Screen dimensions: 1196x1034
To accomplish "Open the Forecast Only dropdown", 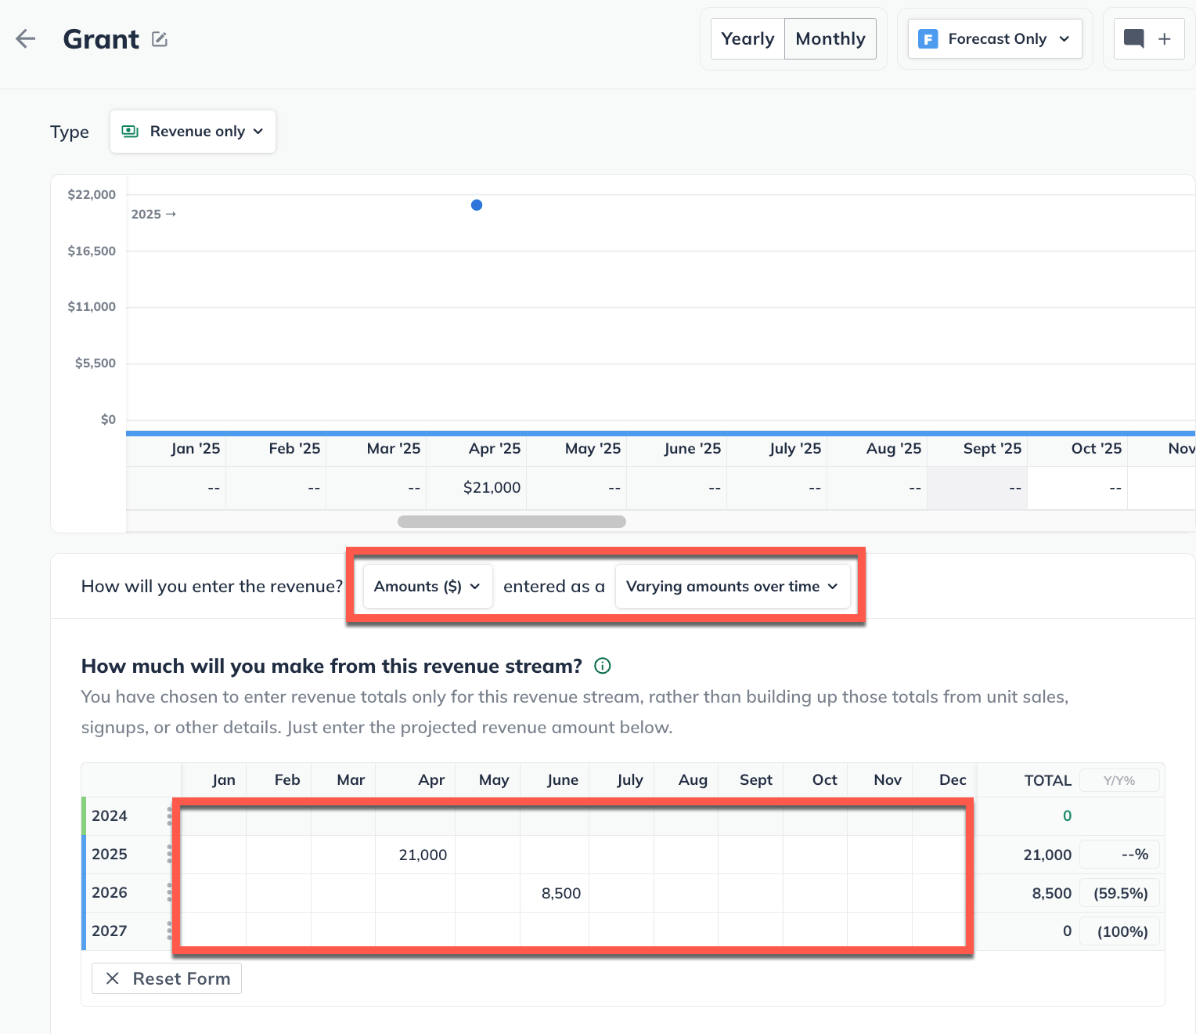I will [994, 39].
